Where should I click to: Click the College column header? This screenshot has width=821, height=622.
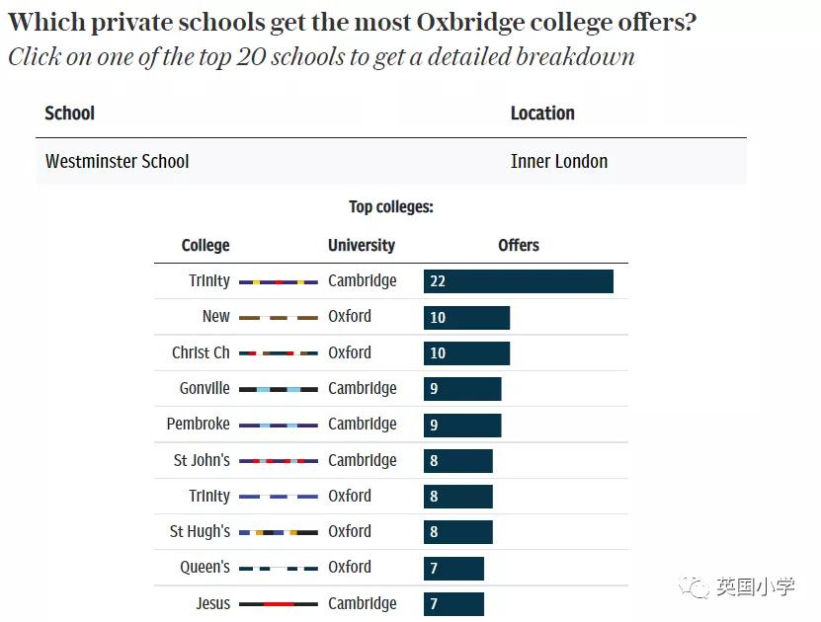pos(205,245)
